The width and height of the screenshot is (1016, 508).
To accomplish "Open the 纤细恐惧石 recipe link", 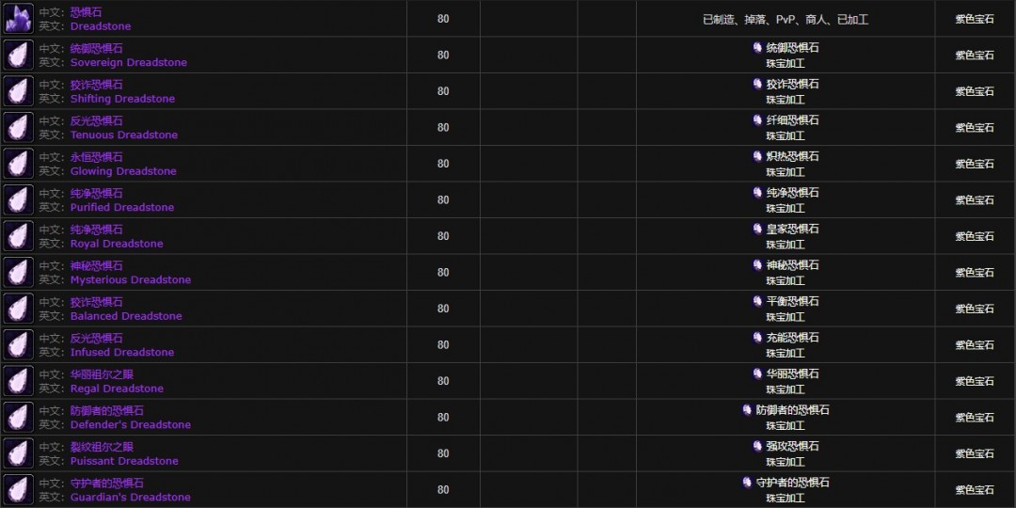I will (x=792, y=120).
